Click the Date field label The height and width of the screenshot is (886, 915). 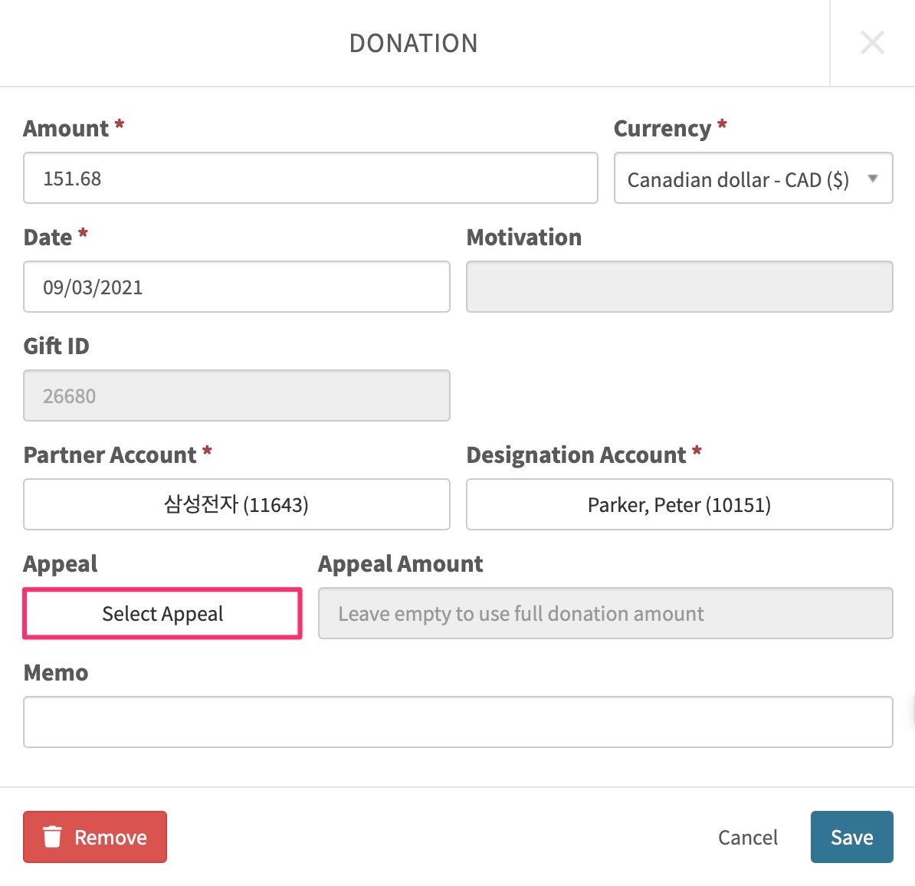(x=48, y=238)
